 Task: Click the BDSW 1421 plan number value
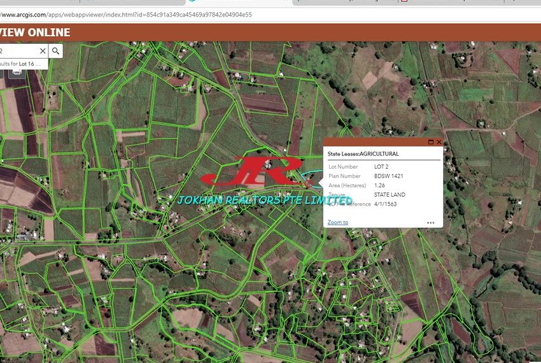click(388, 176)
